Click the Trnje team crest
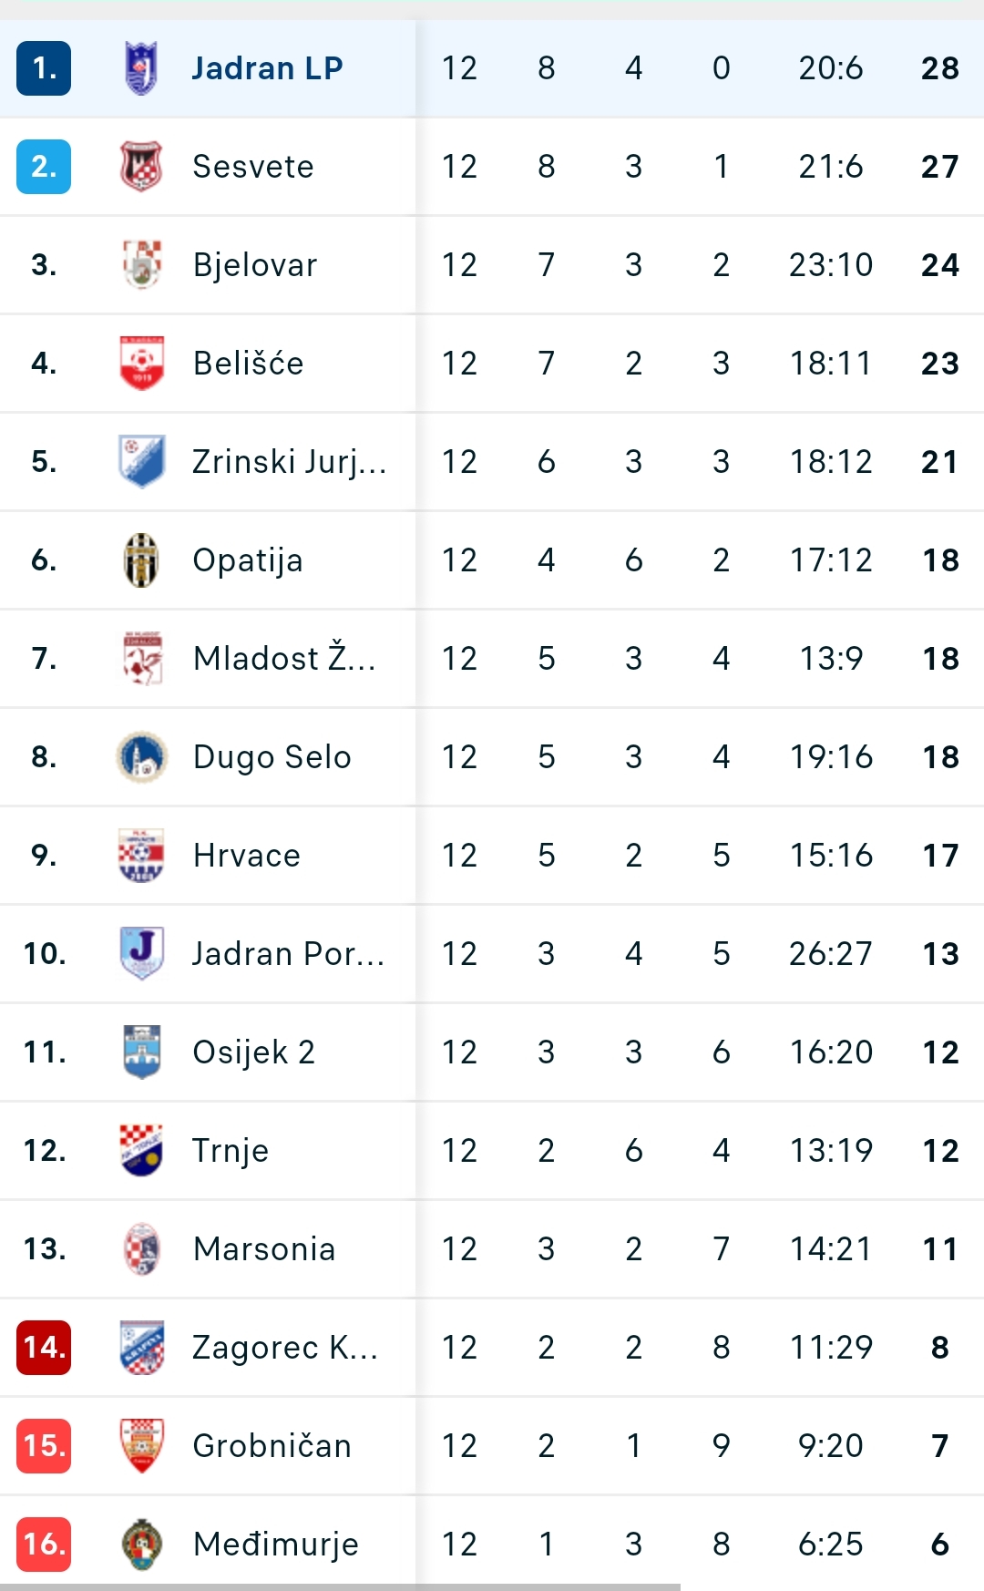The height and width of the screenshot is (1591, 984). 141,1151
